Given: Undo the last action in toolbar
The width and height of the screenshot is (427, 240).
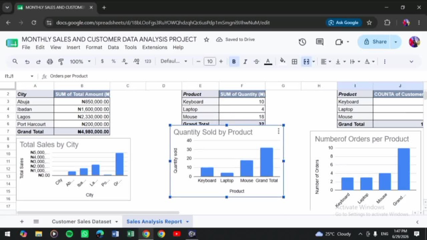Looking at the screenshot, I should pos(27,62).
